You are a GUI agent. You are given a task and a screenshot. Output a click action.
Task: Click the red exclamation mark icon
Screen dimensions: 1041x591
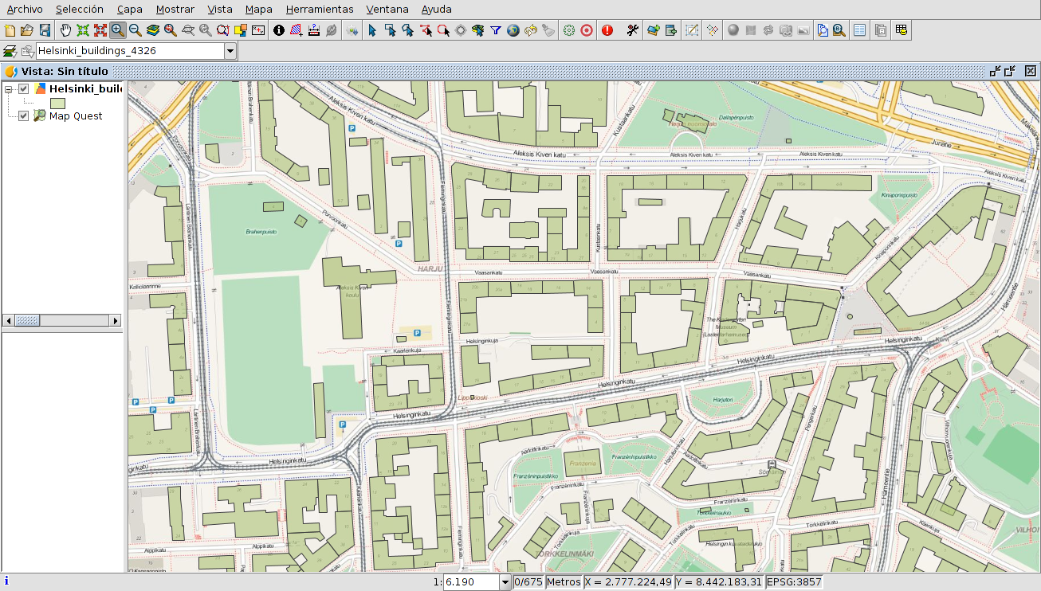(607, 30)
